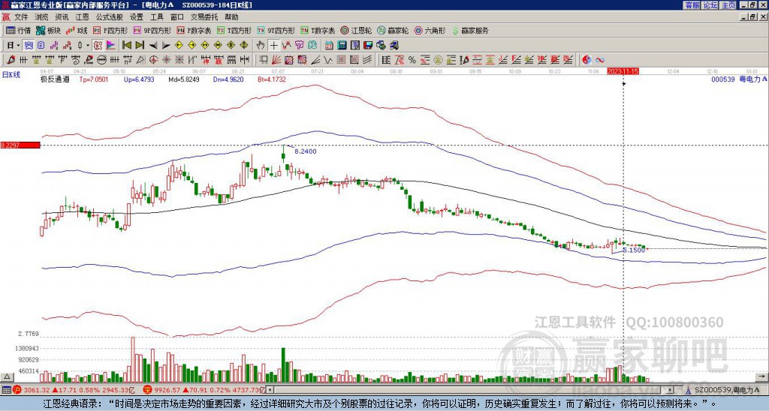
Task: Click horizontal scrollbar right arrow
Action: [x=671, y=390]
